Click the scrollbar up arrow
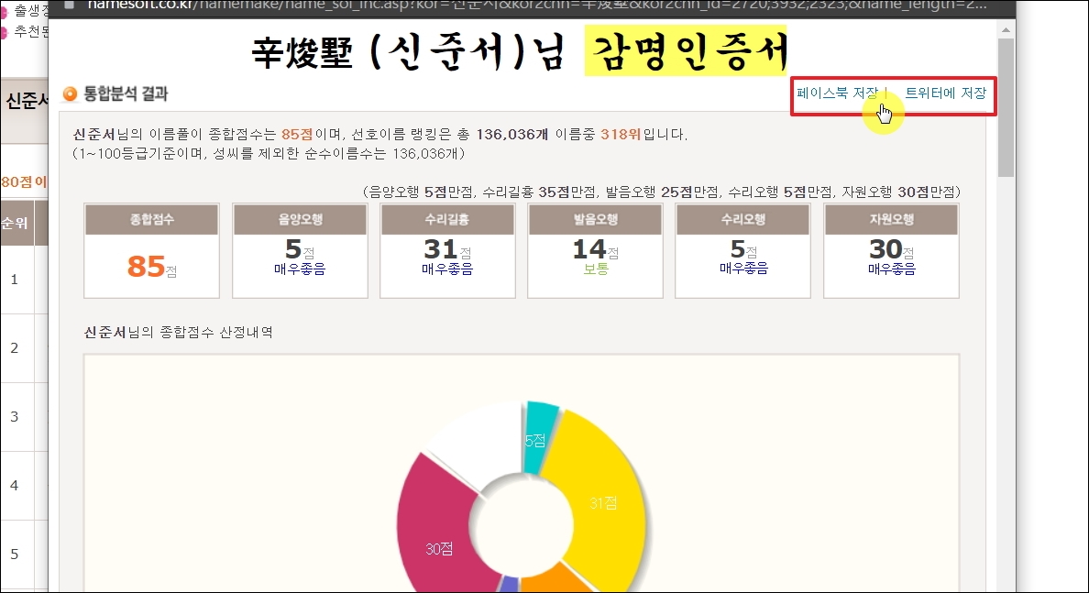Screen dimensions: 1089x593 click(1006, 30)
